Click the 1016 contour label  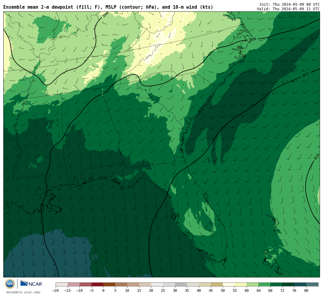click(x=317, y=157)
